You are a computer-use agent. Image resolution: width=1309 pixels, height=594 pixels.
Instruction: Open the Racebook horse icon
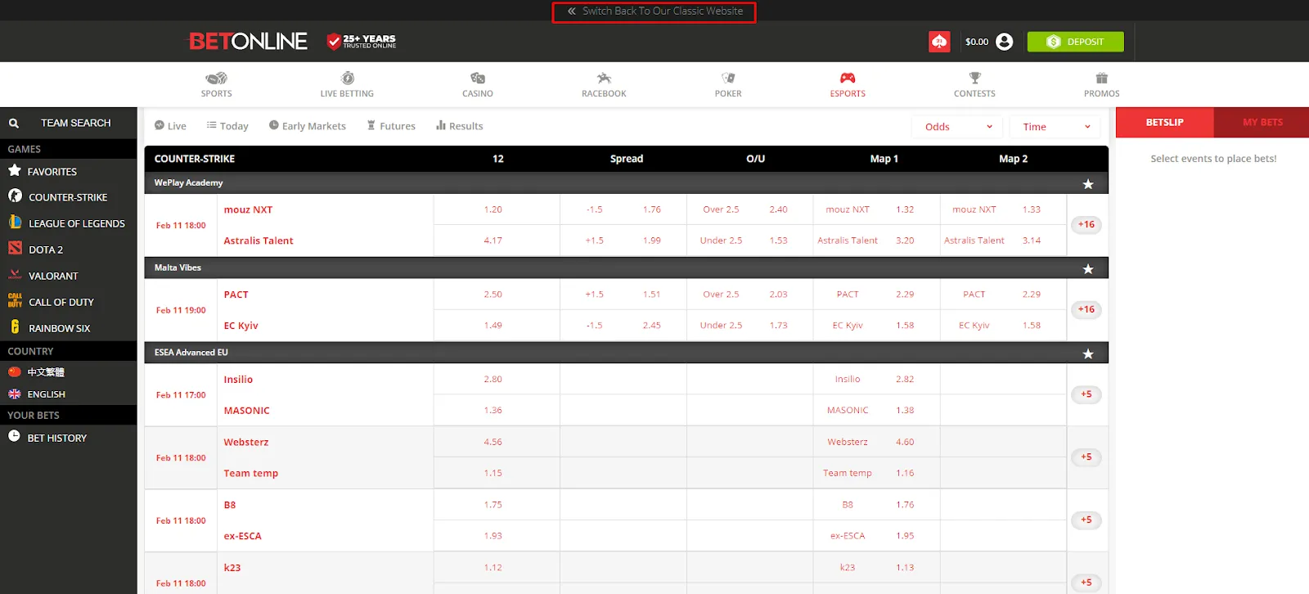[604, 79]
